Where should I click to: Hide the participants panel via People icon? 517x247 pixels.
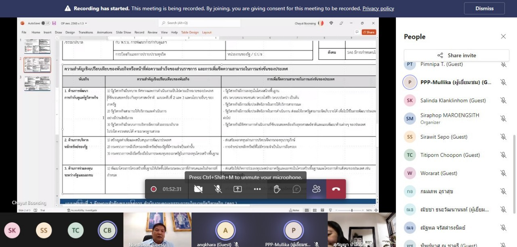(x=316, y=189)
